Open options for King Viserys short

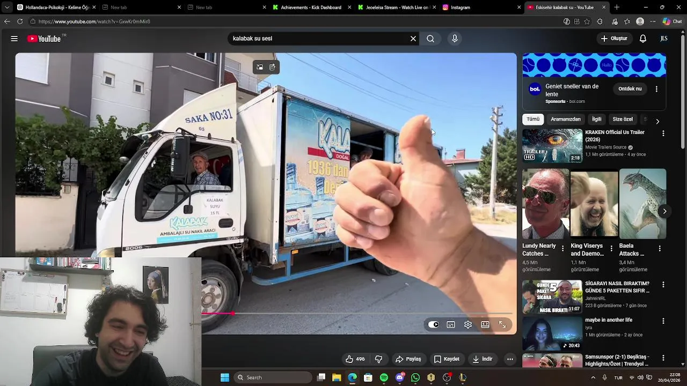click(x=611, y=249)
